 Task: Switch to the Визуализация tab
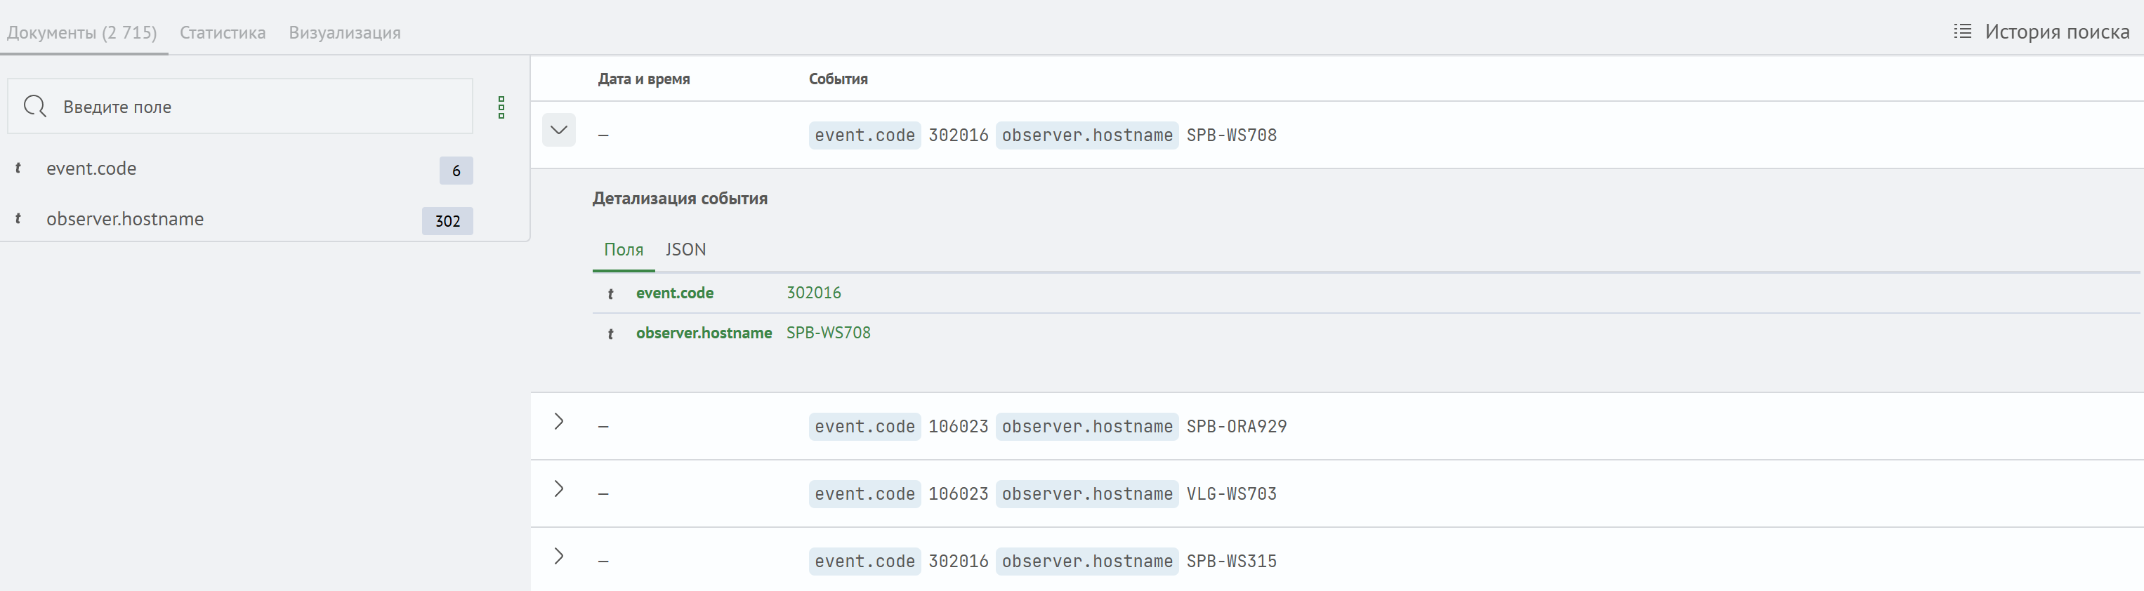(345, 32)
